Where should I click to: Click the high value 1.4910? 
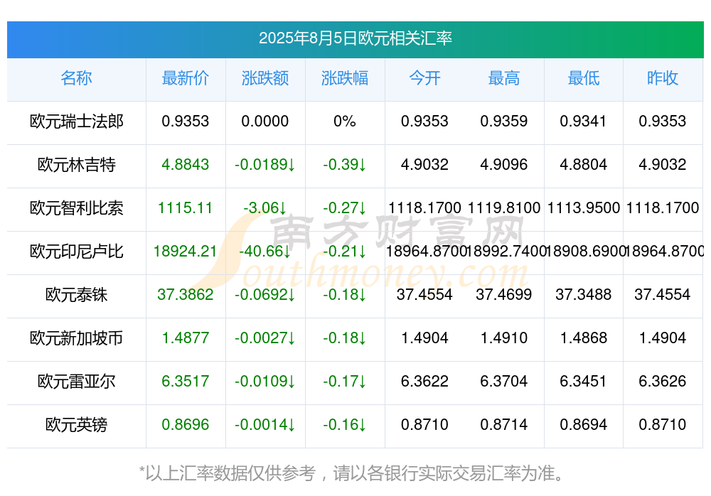click(x=504, y=338)
